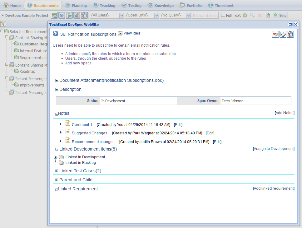Open the {All Users} dropdown
The image size is (302, 228).
click(x=107, y=15)
